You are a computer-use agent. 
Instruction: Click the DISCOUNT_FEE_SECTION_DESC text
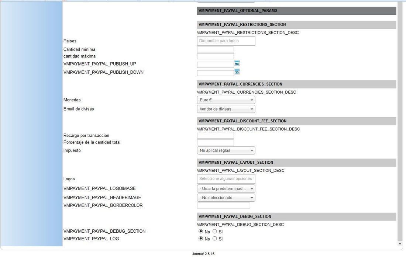(x=248, y=129)
